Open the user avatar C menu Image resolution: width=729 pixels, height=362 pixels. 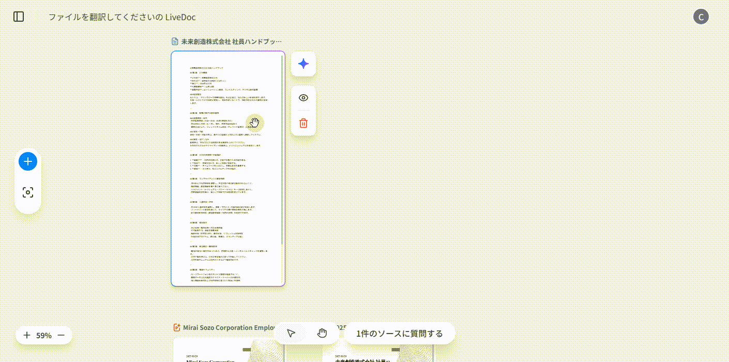tap(701, 17)
